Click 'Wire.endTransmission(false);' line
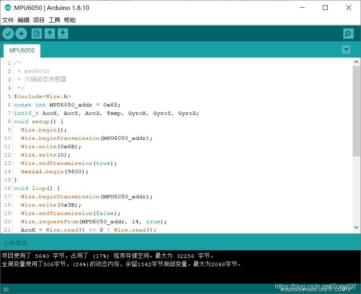Viewport: 361px width, 294px height. tap(71, 213)
